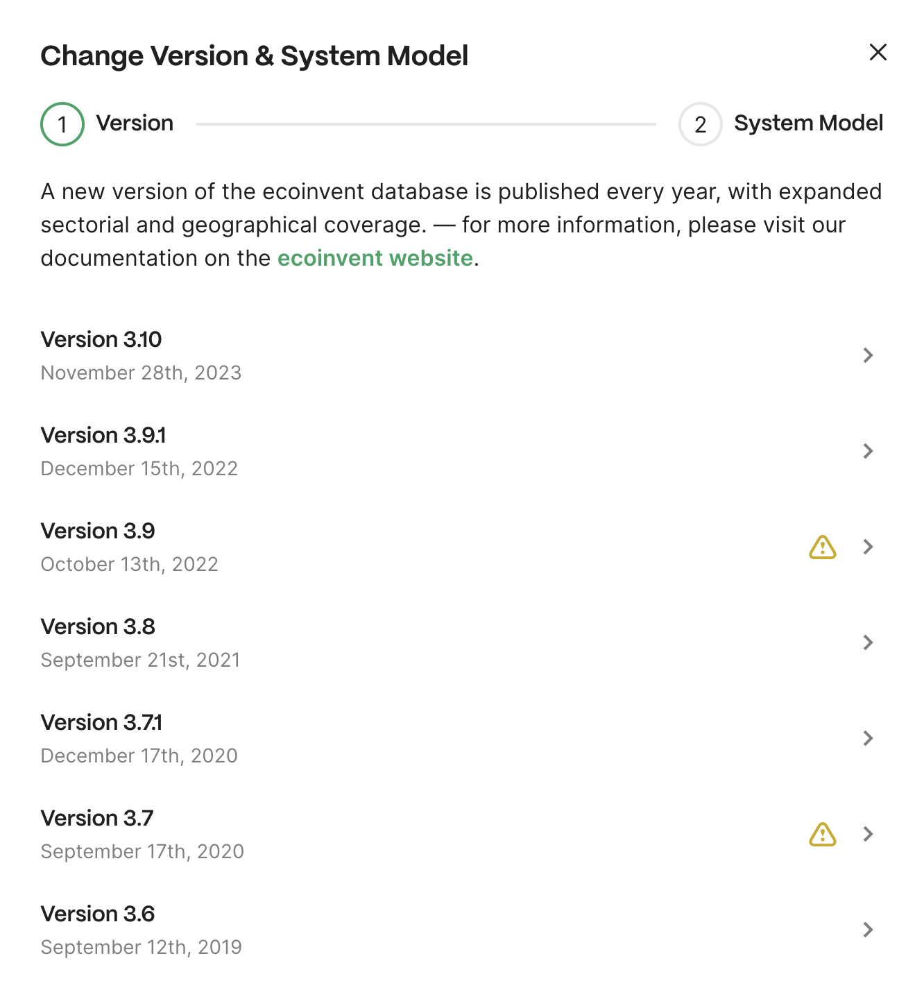
Task: Expand the Version 3.10 chevron arrow
Action: (x=868, y=355)
